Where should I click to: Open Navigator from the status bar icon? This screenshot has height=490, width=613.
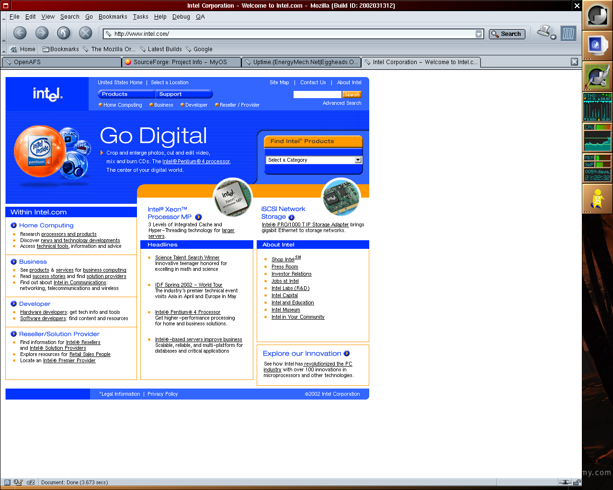coord(7,482)
